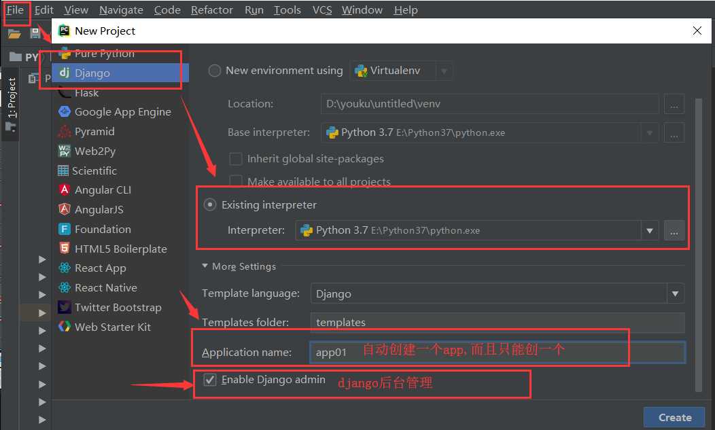Click the Location path field
Screen dimensions: 715x430
[x=490, y=104]
